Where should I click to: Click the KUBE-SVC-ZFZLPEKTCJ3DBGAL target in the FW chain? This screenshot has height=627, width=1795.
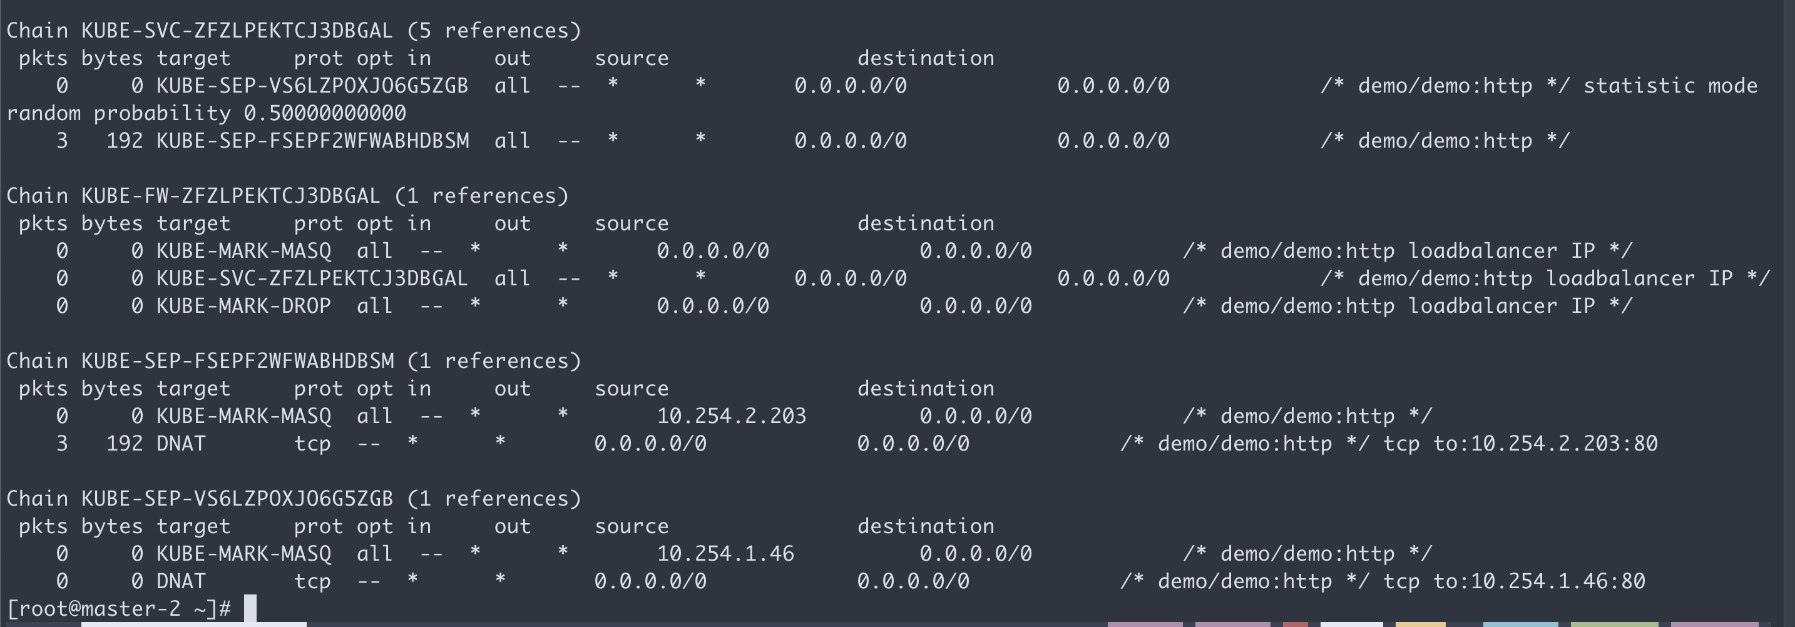[312, 278]
